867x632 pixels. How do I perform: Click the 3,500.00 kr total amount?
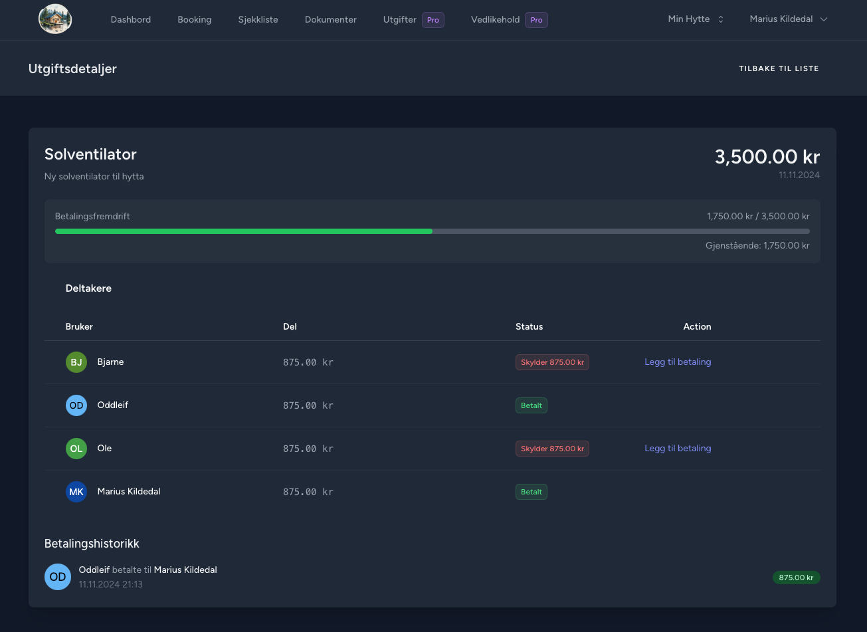coord(767,157)
